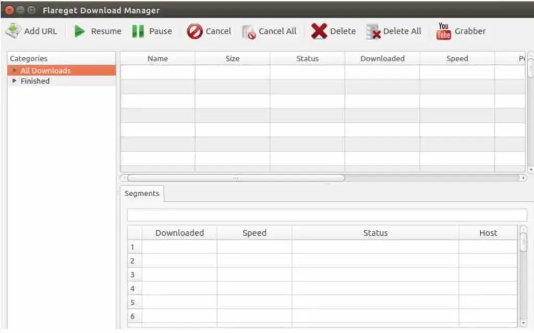534x333 pixels.
Task: Click the Pause button label
Action: [161, 31]
